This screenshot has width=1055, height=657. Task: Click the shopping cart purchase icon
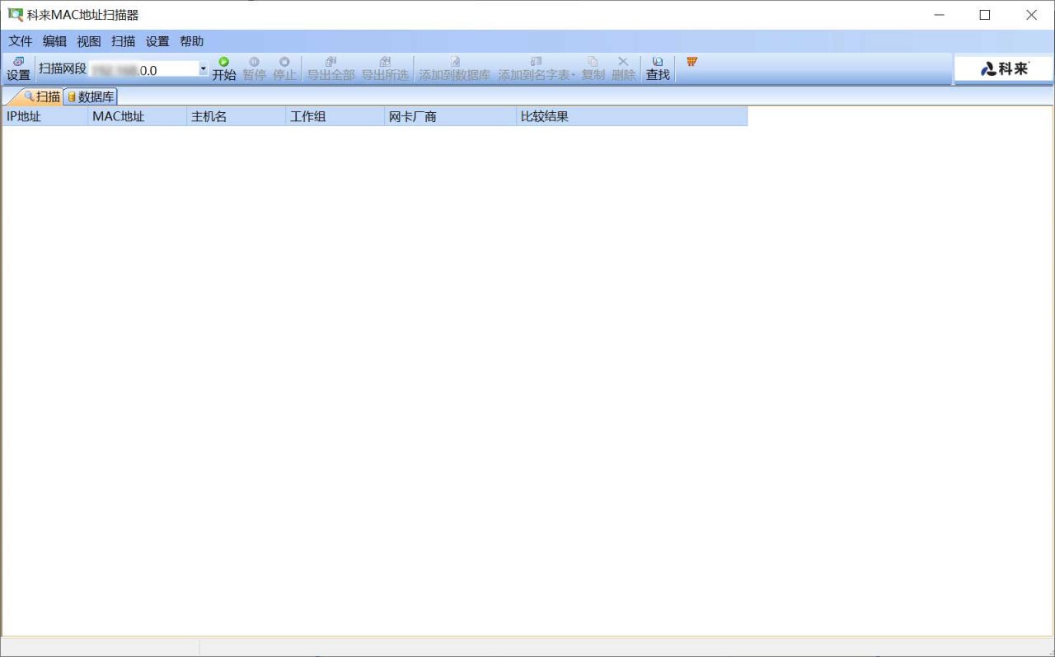tap(692, 61)
